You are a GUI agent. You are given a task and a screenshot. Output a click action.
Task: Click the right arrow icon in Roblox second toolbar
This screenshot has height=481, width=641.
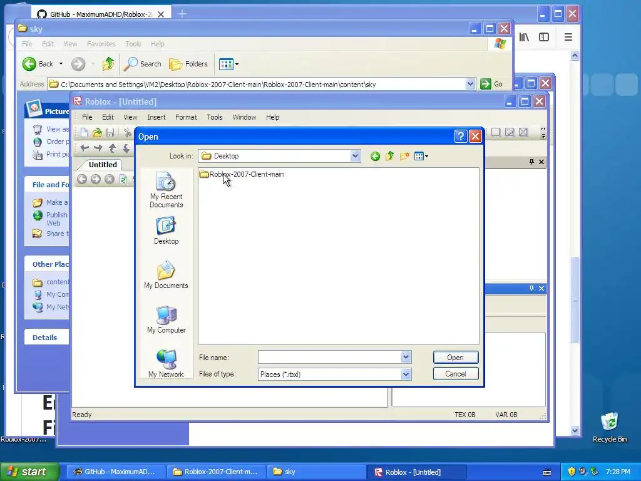98,148
